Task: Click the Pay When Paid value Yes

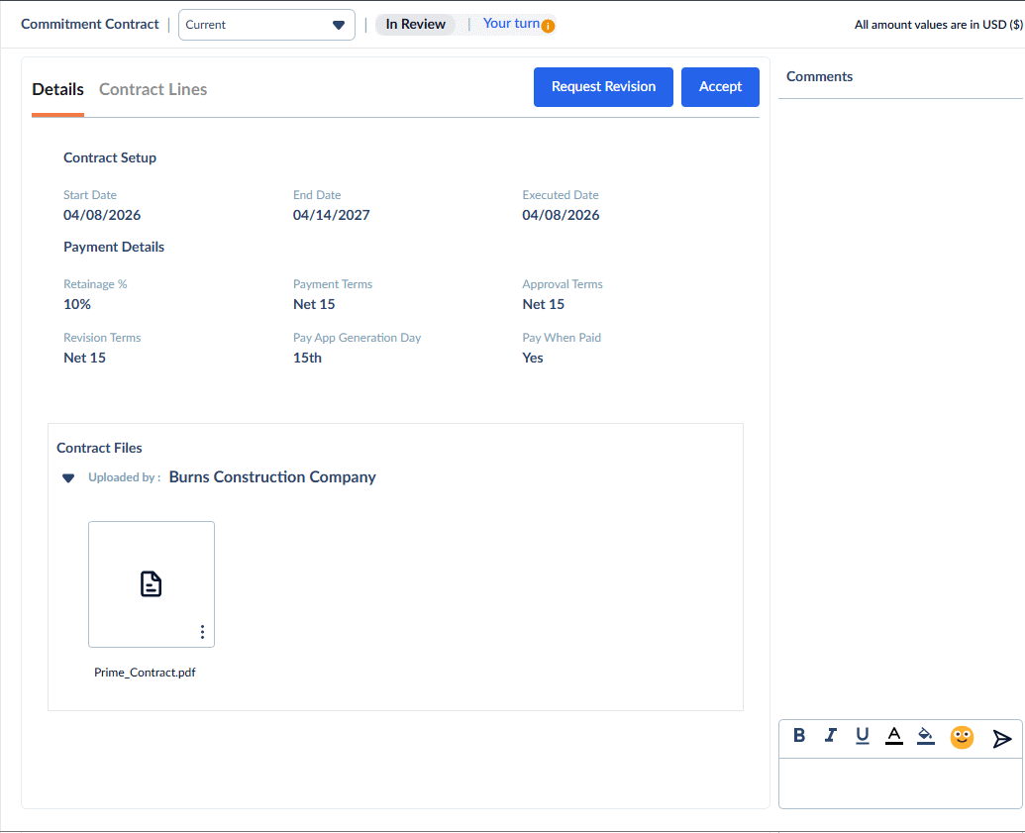Action: pos(533,358)
